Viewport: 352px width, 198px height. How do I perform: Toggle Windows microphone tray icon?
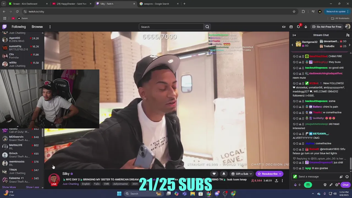point(325,194)
